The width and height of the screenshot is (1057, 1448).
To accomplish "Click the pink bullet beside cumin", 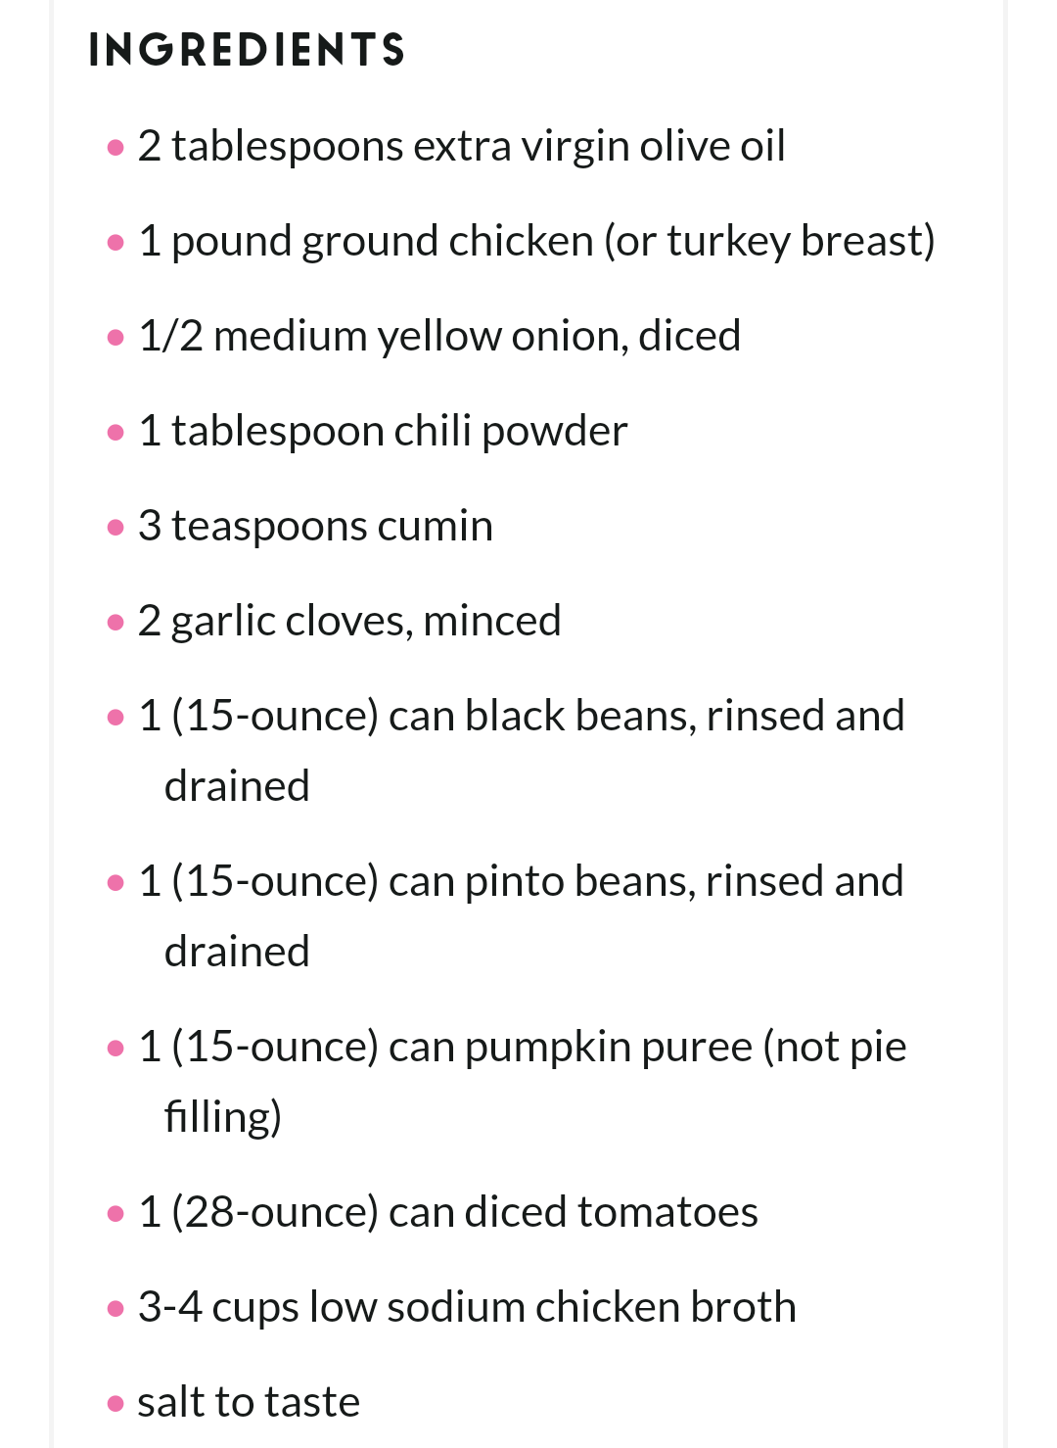I will pyautogui.click(x=115, y=528).
